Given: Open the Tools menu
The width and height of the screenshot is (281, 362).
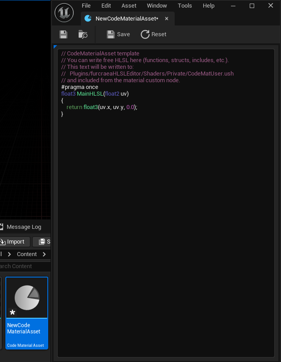Looking at the screenshot, I should click(185, 6).
